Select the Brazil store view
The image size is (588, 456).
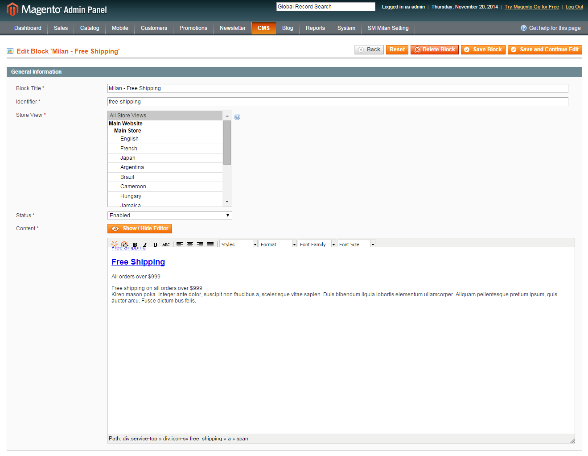click(165, 177)
